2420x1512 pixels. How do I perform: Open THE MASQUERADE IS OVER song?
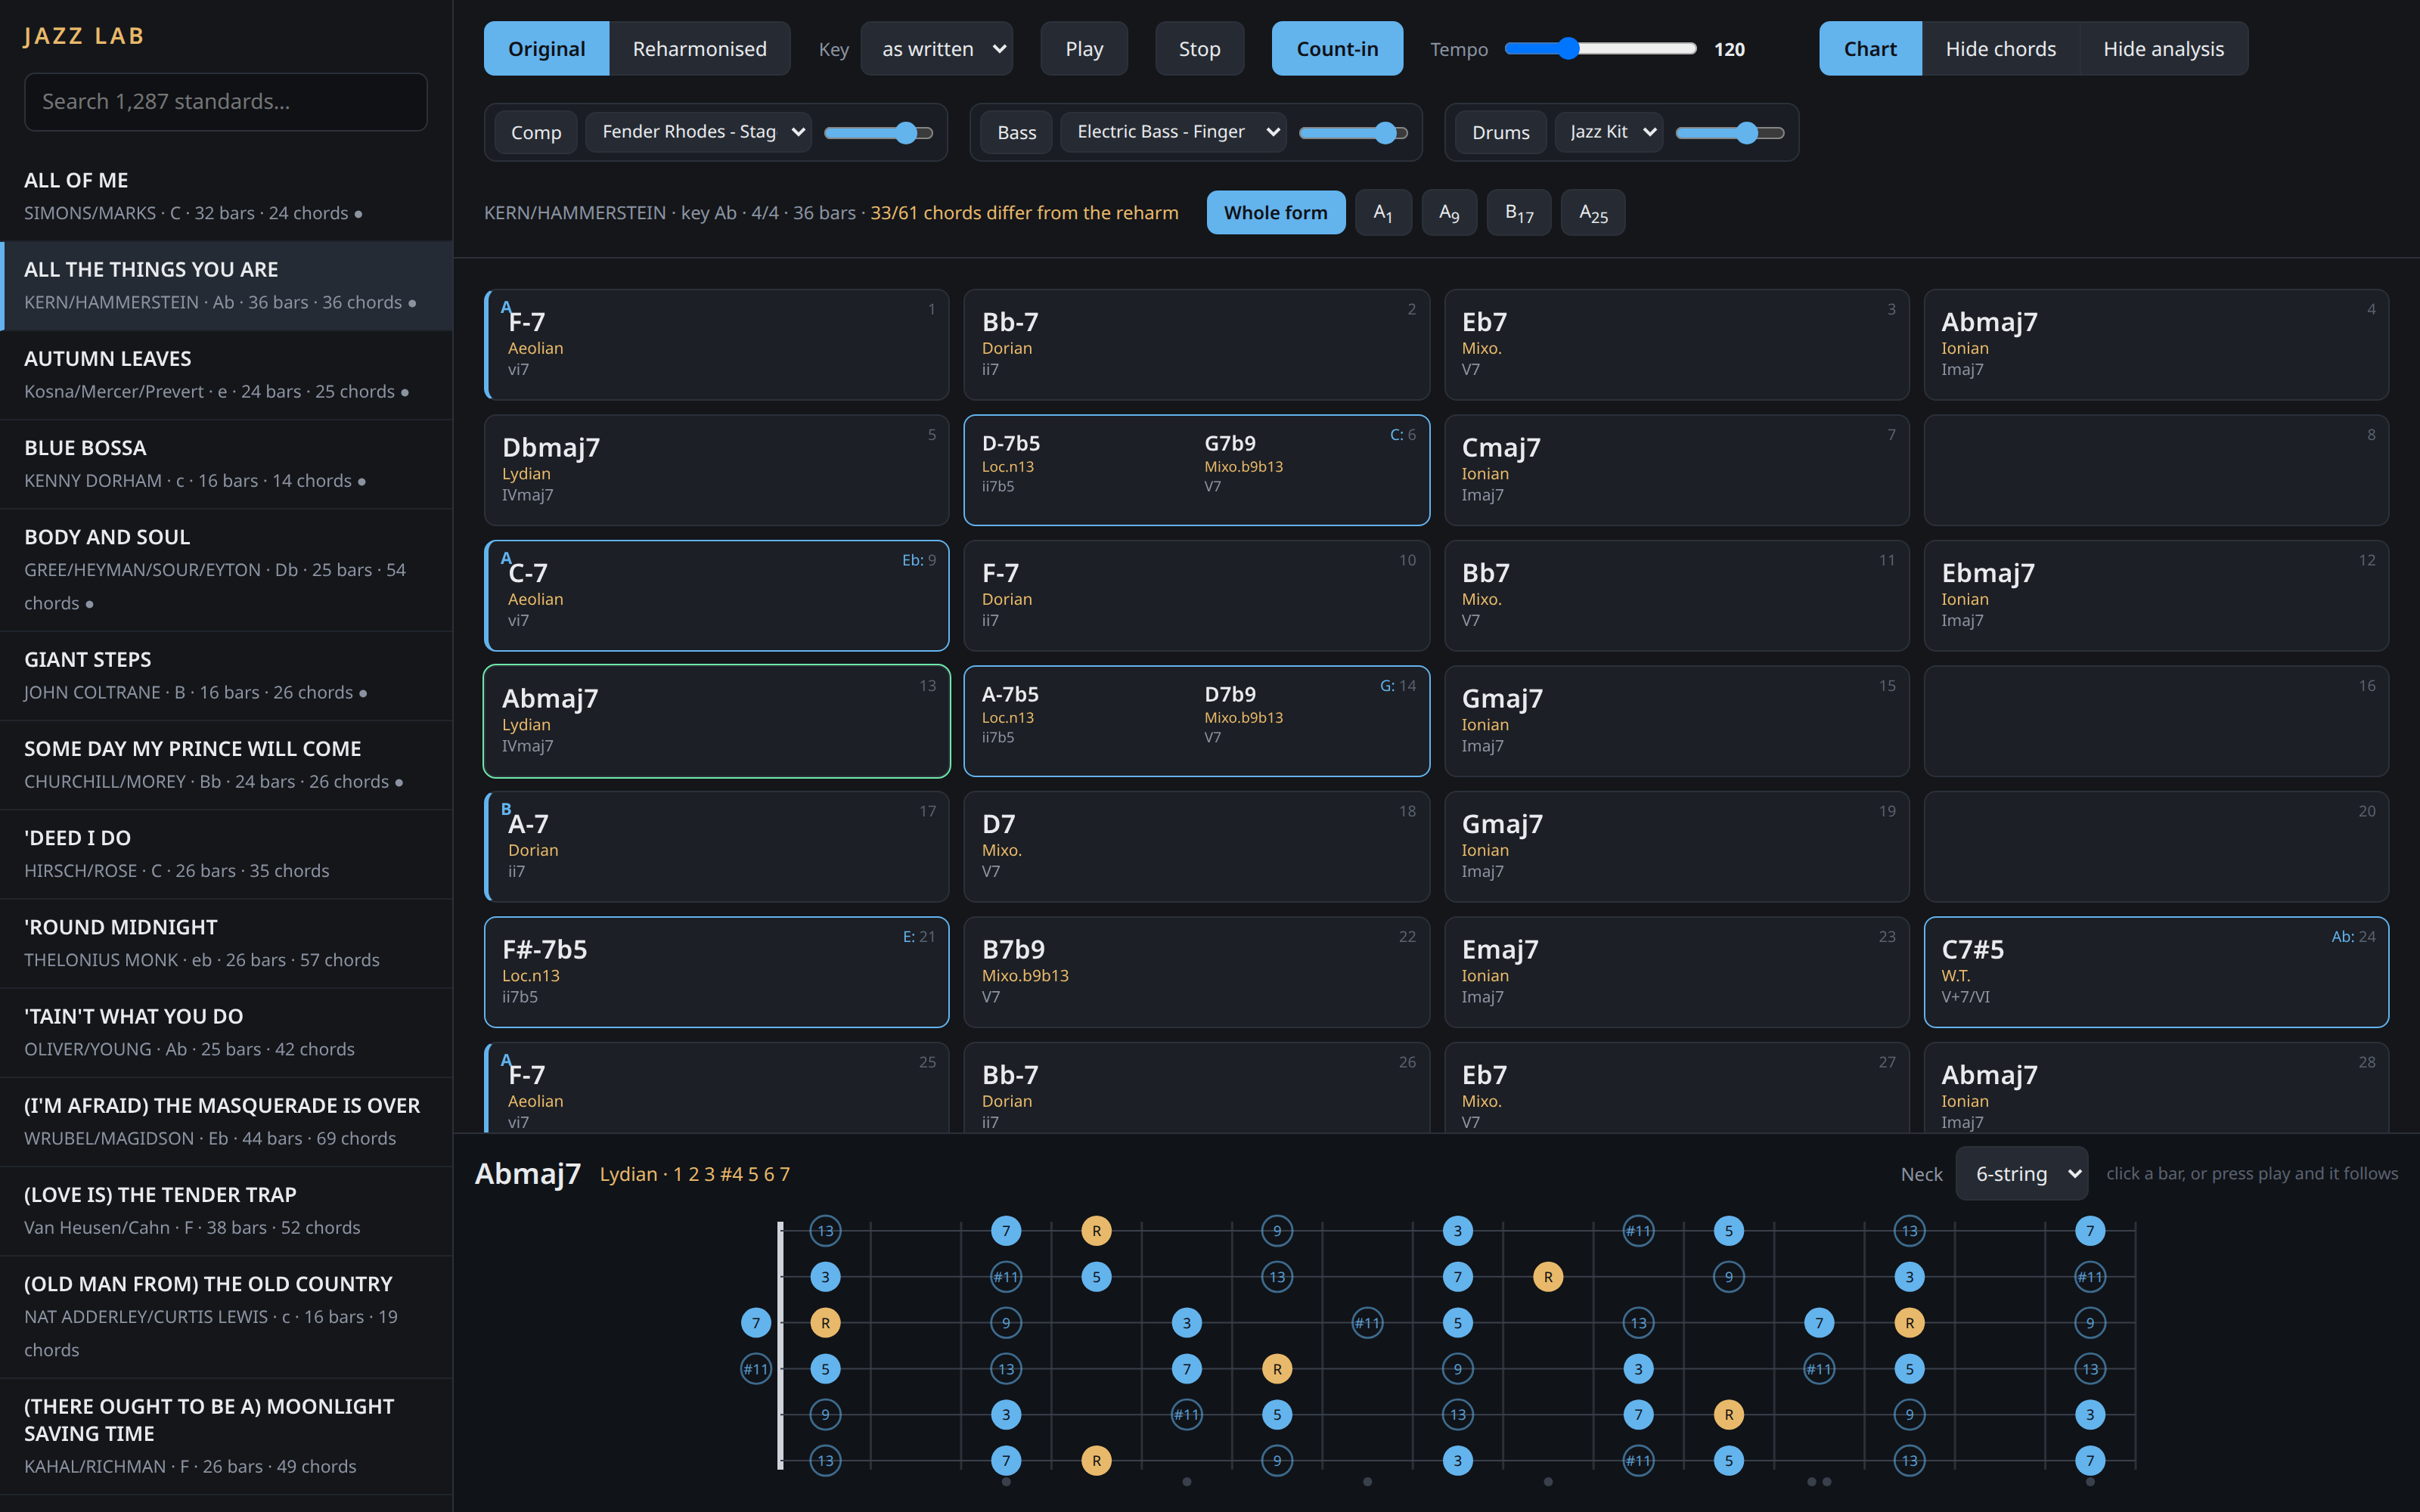pyautogui.click(x=226, y=1121)
